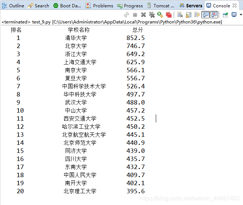Click 中山大学 in the output
Screen dimensions: 243x205
[x=76, y=110]
